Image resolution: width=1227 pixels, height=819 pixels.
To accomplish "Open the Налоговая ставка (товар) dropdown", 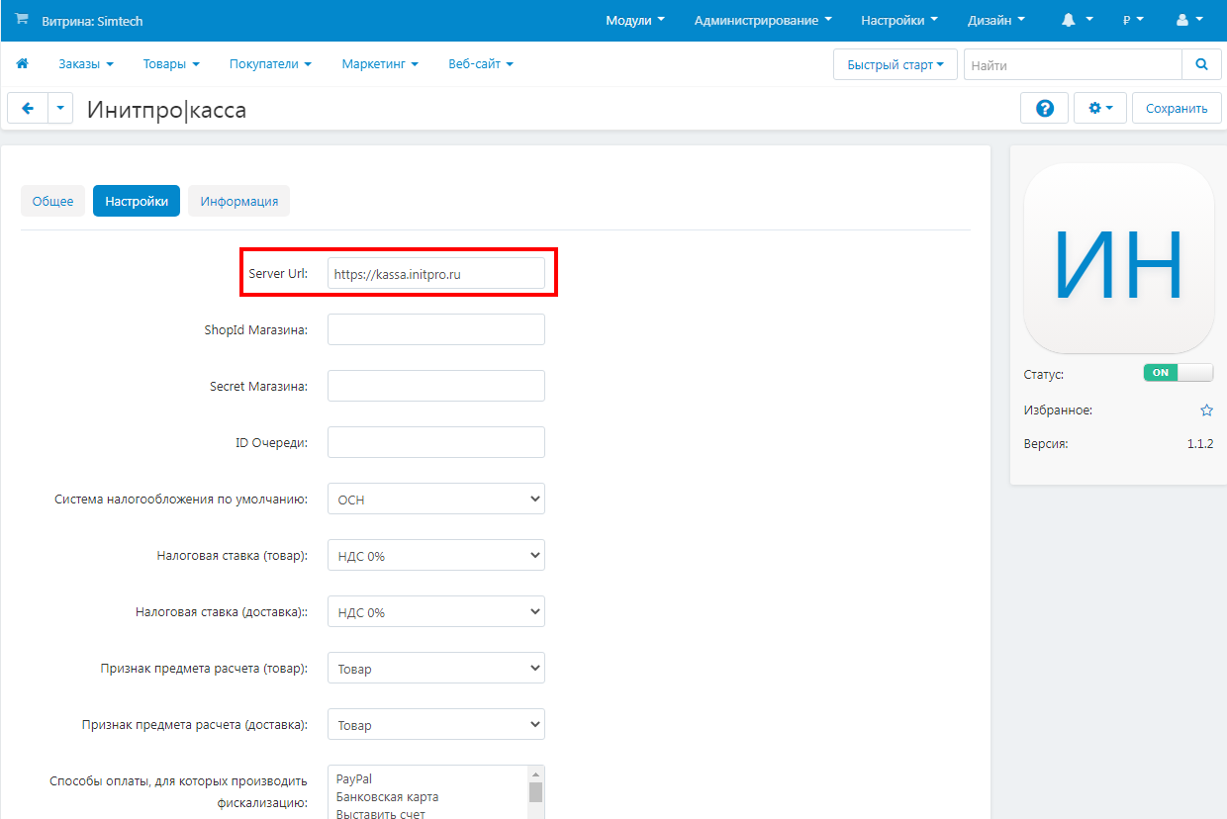I will pyautogui.click(x=436, y=556).
